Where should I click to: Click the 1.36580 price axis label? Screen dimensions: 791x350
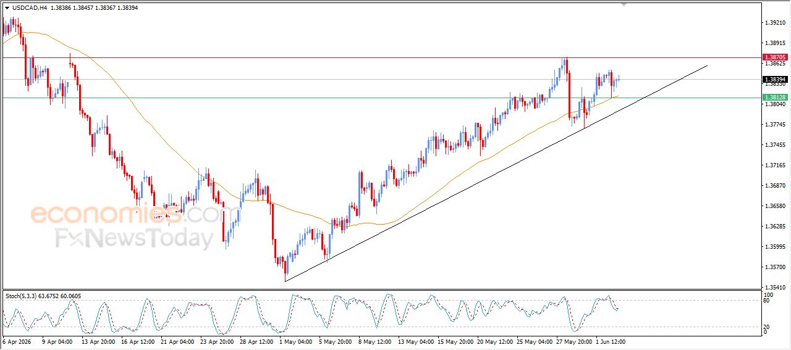(x=775, y=206)
